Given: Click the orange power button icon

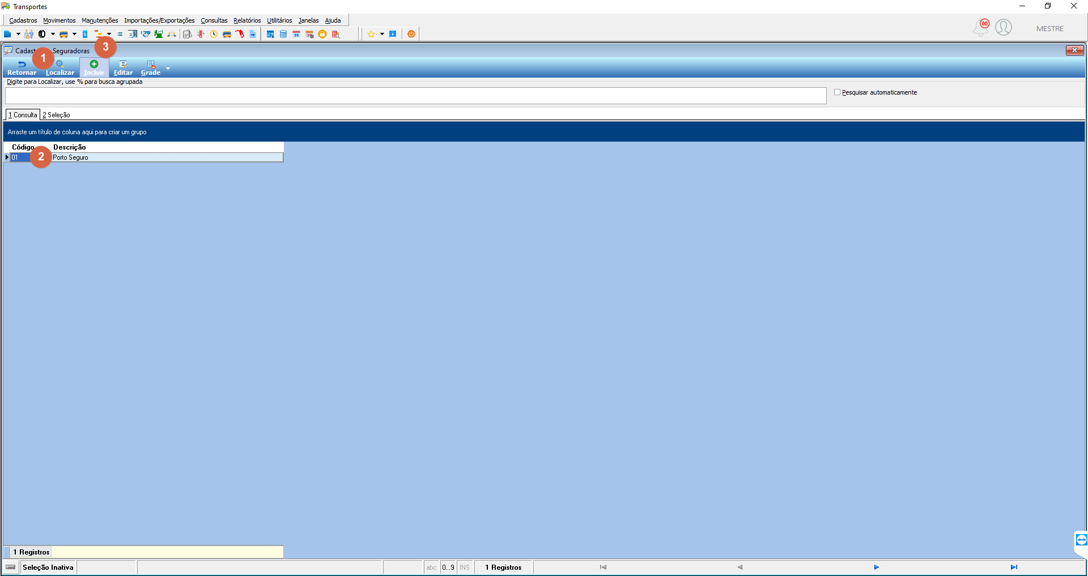Looking at the screenshot, I should click(411, 34).
